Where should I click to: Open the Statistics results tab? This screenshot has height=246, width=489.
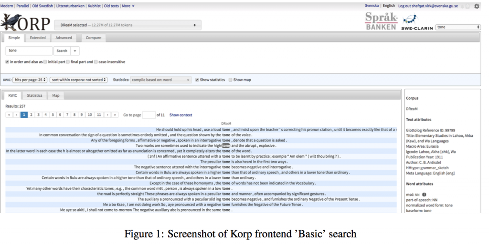click(34, 95)
